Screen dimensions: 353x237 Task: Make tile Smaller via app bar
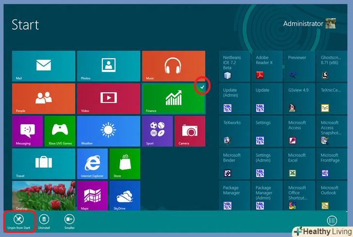pyautogui.click(x=69, y=220)
